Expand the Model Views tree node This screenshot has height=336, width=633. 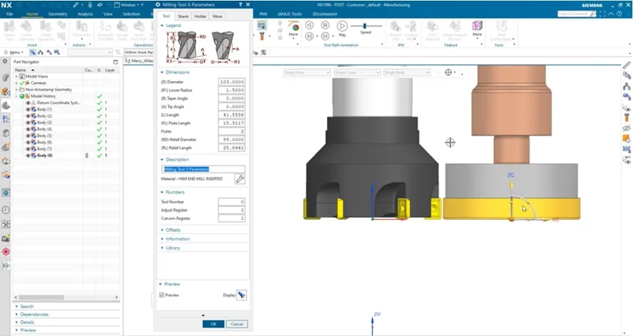pyautogui.click(x=17, y=76)
